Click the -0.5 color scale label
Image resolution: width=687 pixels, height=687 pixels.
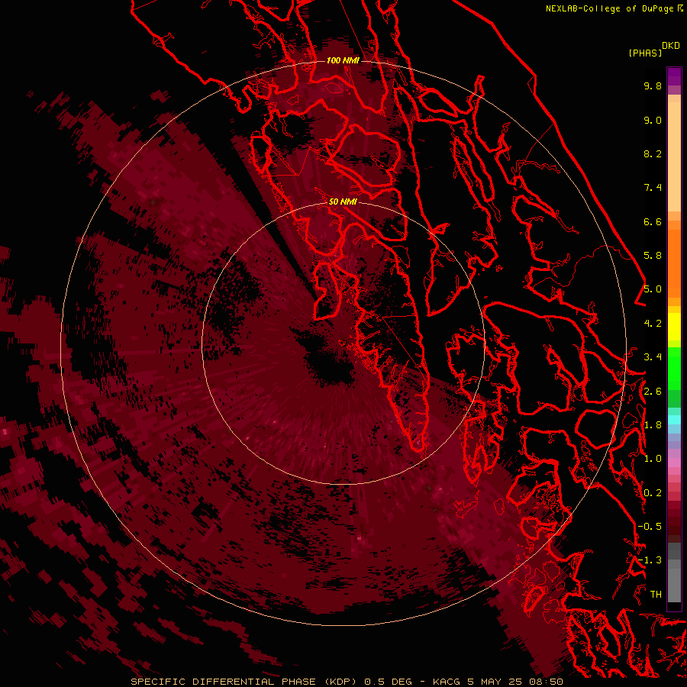point(650,527)
